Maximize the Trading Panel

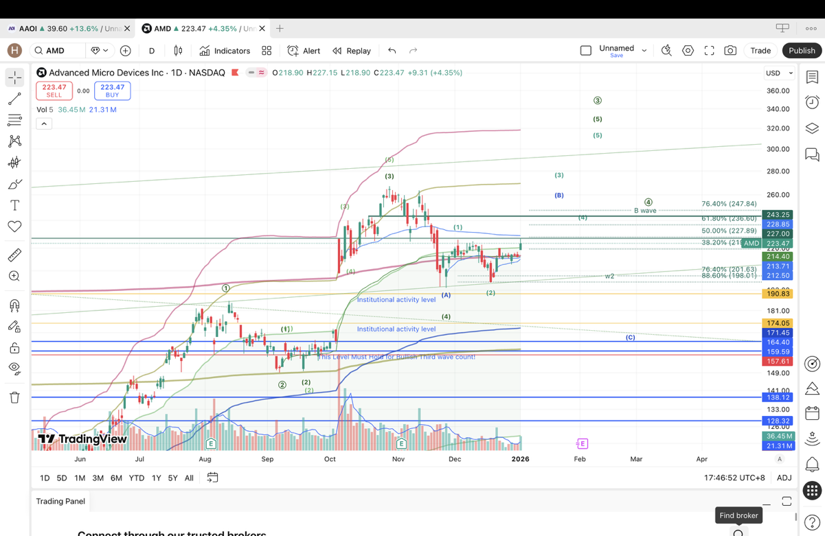click(787, 502)
